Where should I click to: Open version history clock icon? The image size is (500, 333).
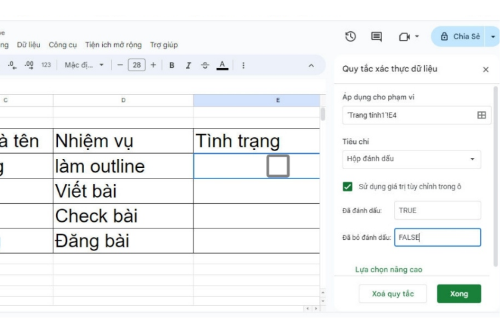(351, 37)
